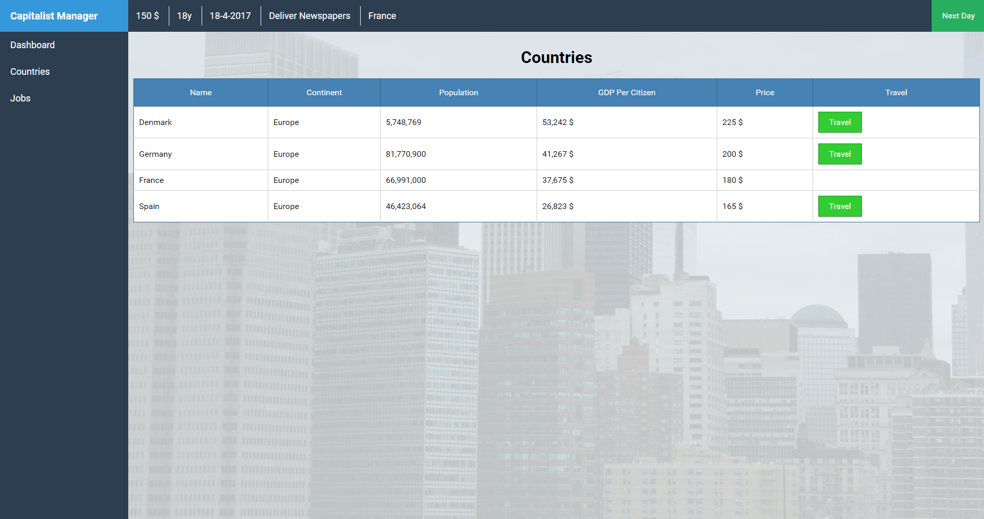984x519 pixels.
Task: Click the Travel column header
Action: pos(896,93)
